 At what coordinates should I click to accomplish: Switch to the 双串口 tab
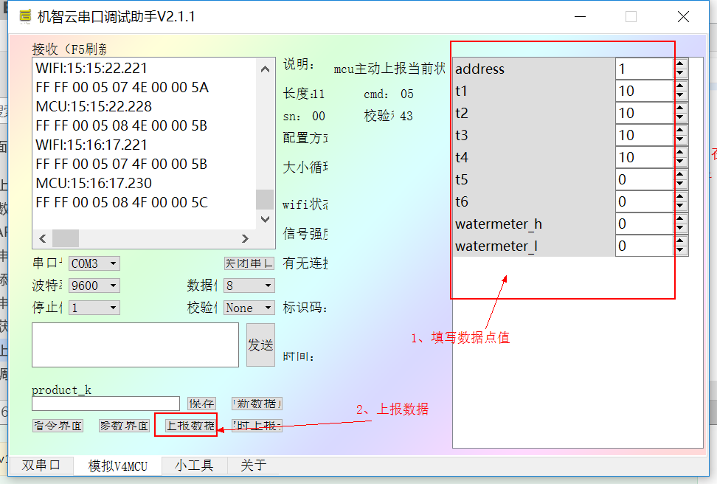(41, 466)
